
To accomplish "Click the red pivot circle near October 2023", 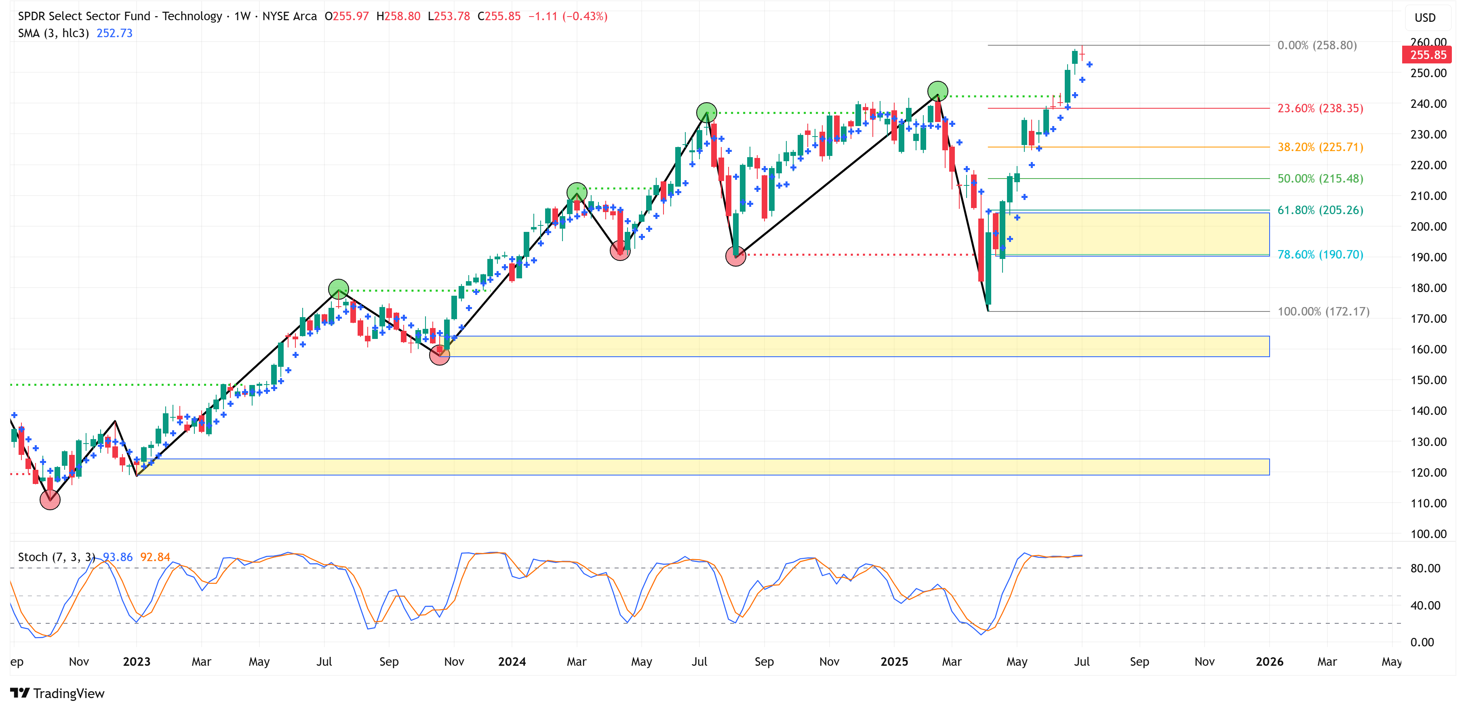I will [439, 355].
